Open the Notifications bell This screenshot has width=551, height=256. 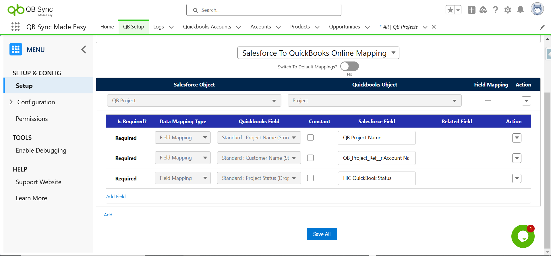point(520,10)
